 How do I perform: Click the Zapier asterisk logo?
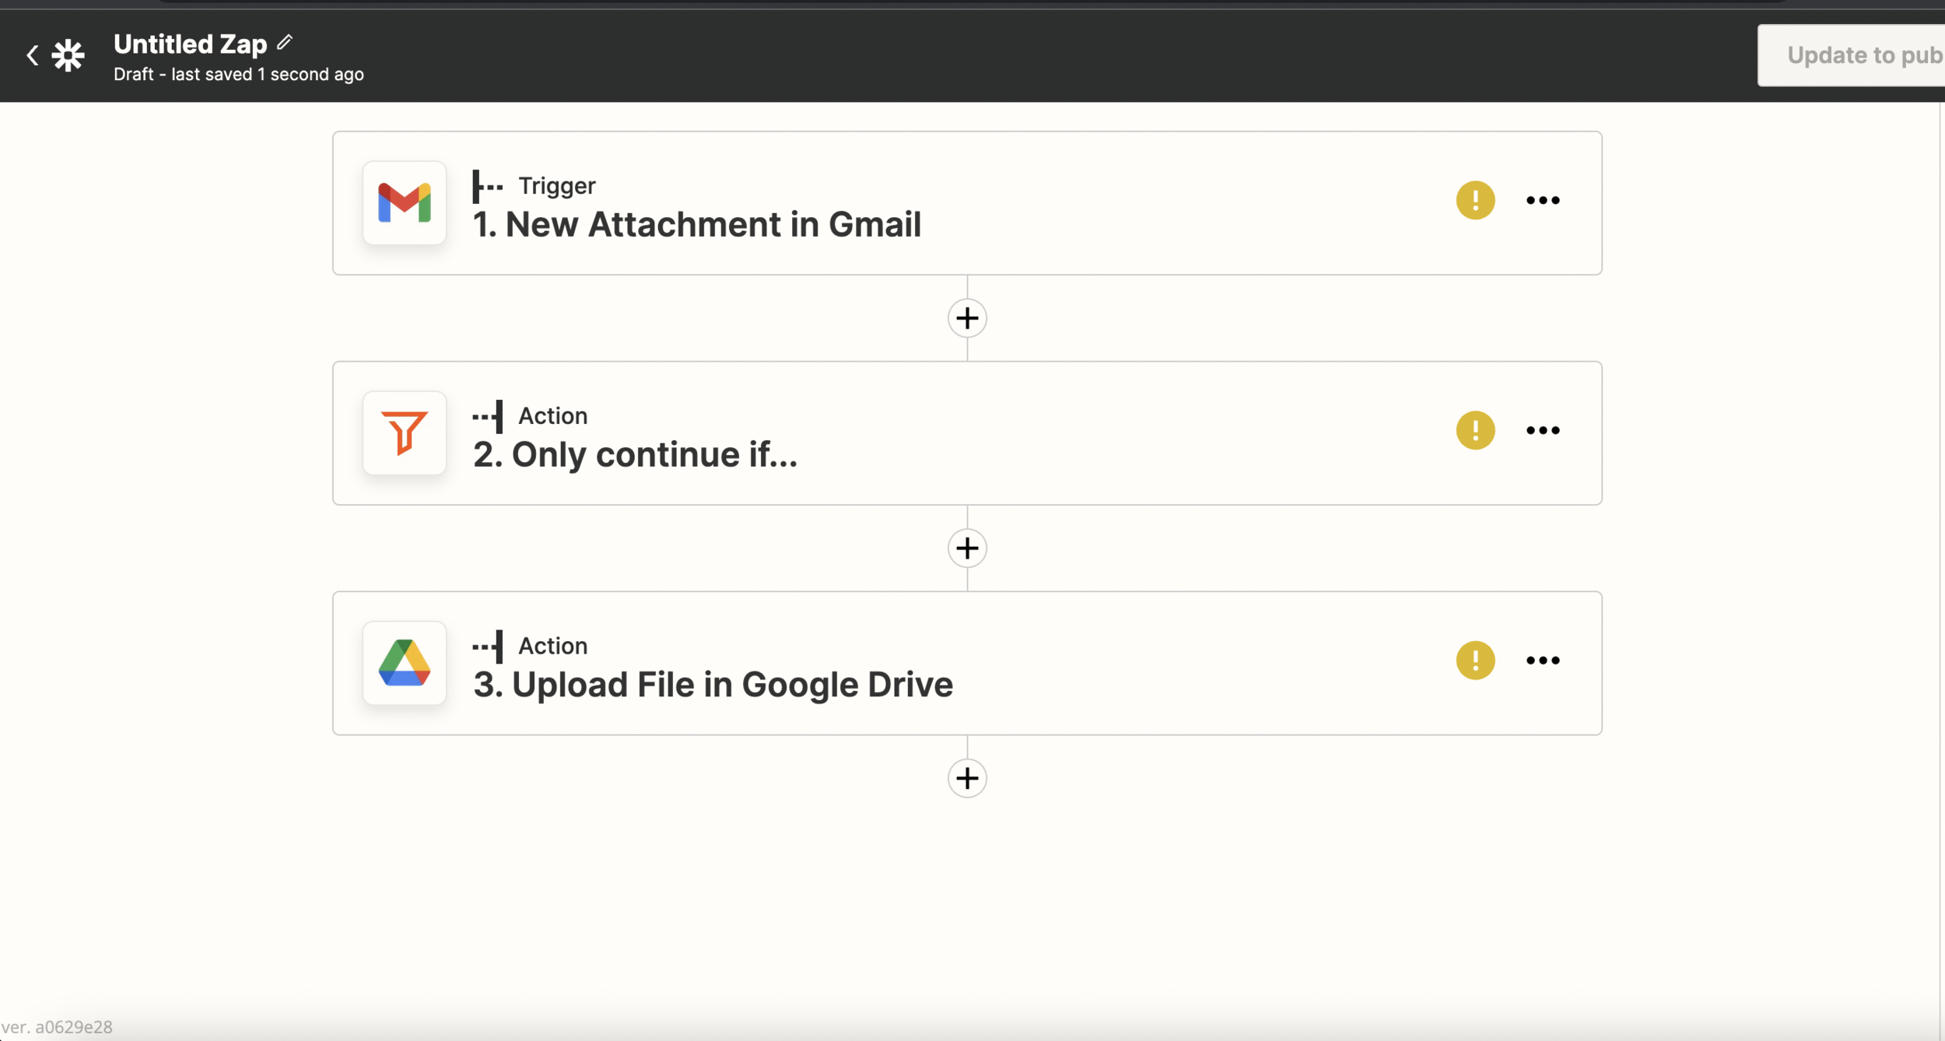click(x=68, y=55)
